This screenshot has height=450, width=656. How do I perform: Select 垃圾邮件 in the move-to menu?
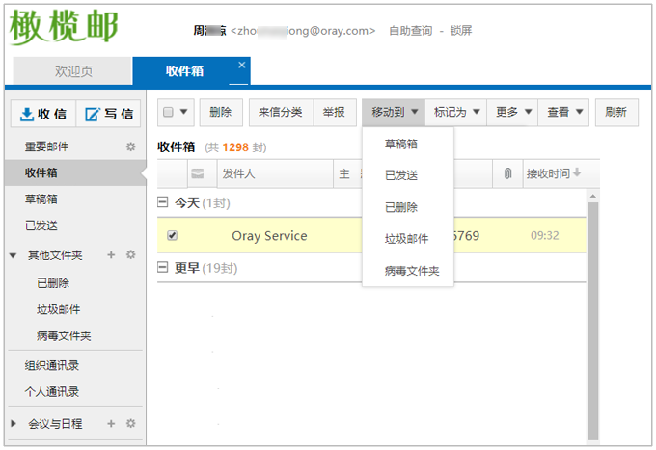406,238
